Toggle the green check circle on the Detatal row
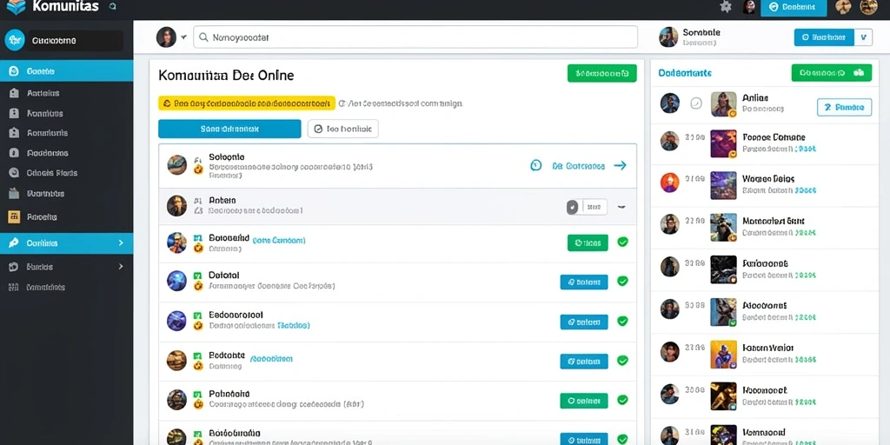This screenshot has height=445, width=890. 622,281
